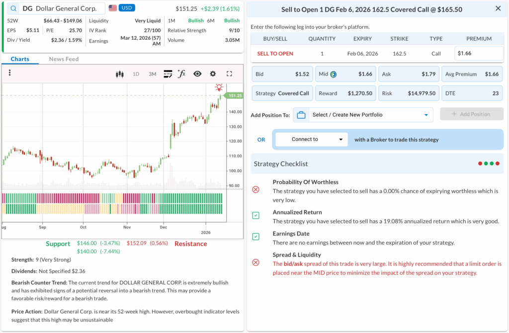Click the Annualized Return green checkmark
This screenshot has width=509, height=333.
pos(255,215)
